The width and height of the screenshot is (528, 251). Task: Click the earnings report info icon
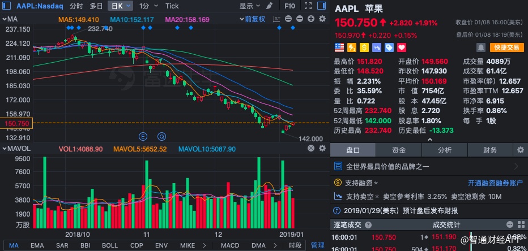(x=337, y=211)
